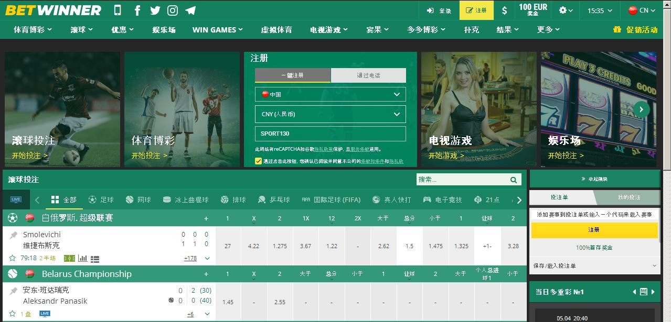Image resolution: width=671 pixels, height=322 pixels.
Task: Open the Twitter bird icon
Action: pos(155,10)
